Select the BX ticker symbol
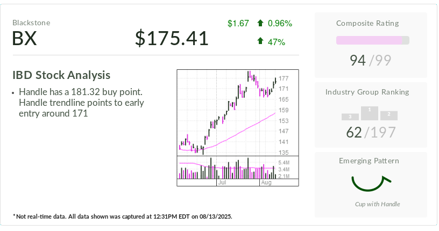 (24, 39)
